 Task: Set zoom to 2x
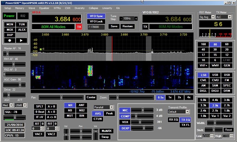point(179,97)
